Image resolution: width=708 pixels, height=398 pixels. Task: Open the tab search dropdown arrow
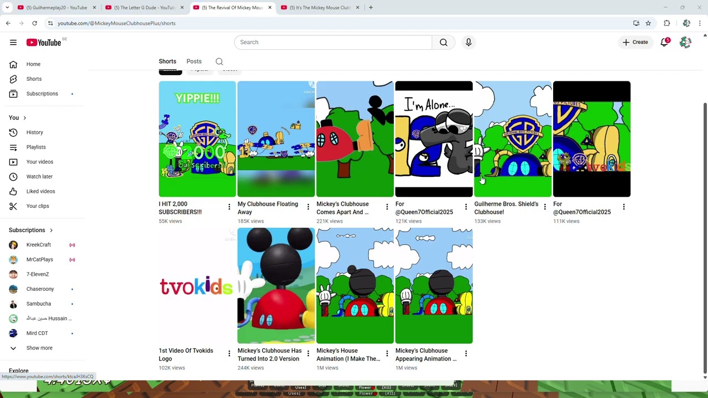coord(7,8)
